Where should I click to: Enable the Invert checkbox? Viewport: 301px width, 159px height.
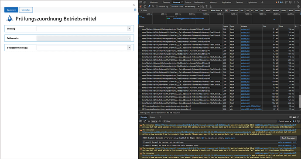point(200,10)
